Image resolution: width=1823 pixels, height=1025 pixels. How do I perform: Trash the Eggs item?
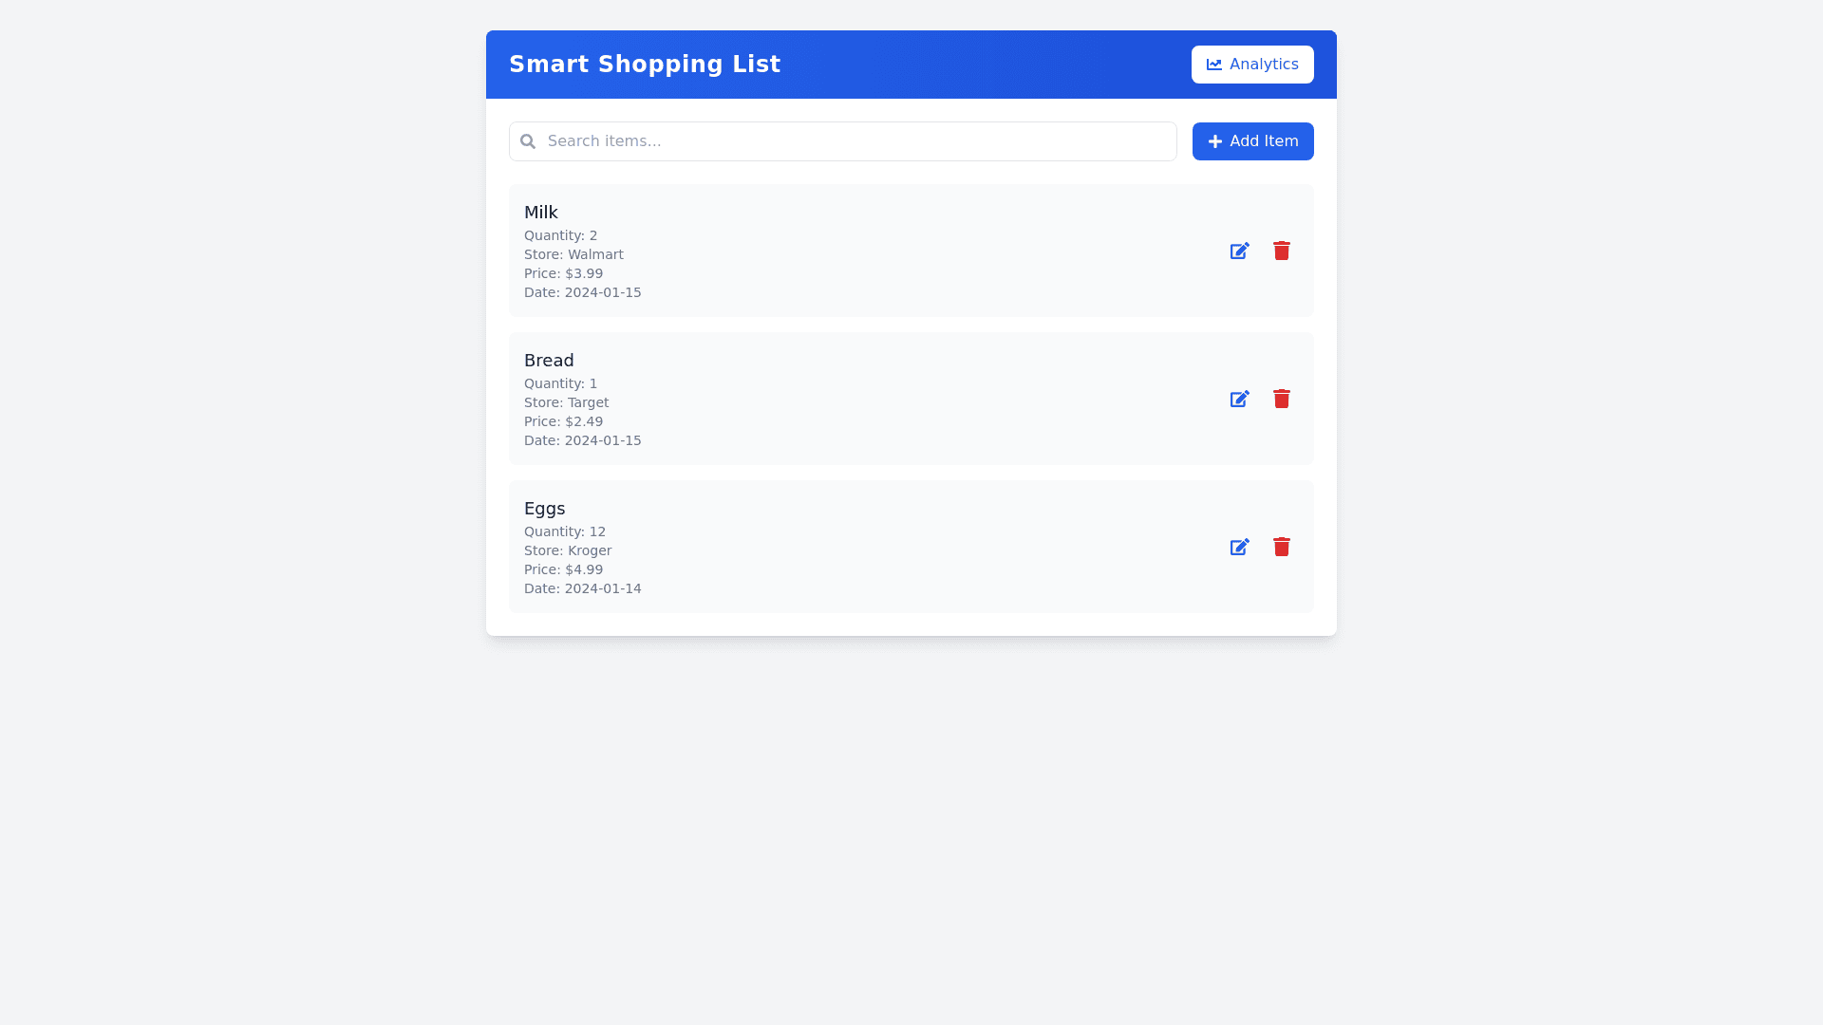[1281, 547]
